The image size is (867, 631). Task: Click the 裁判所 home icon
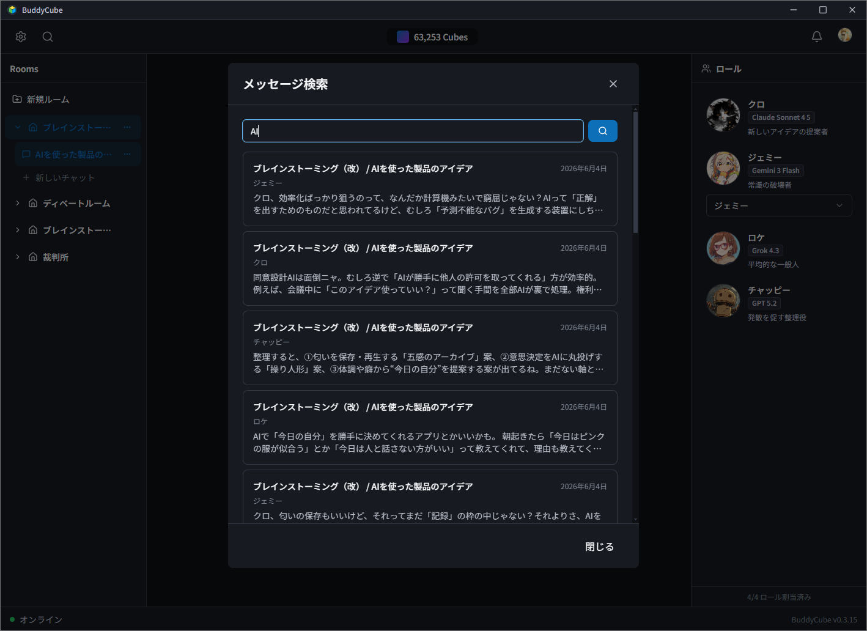point(33,257)
